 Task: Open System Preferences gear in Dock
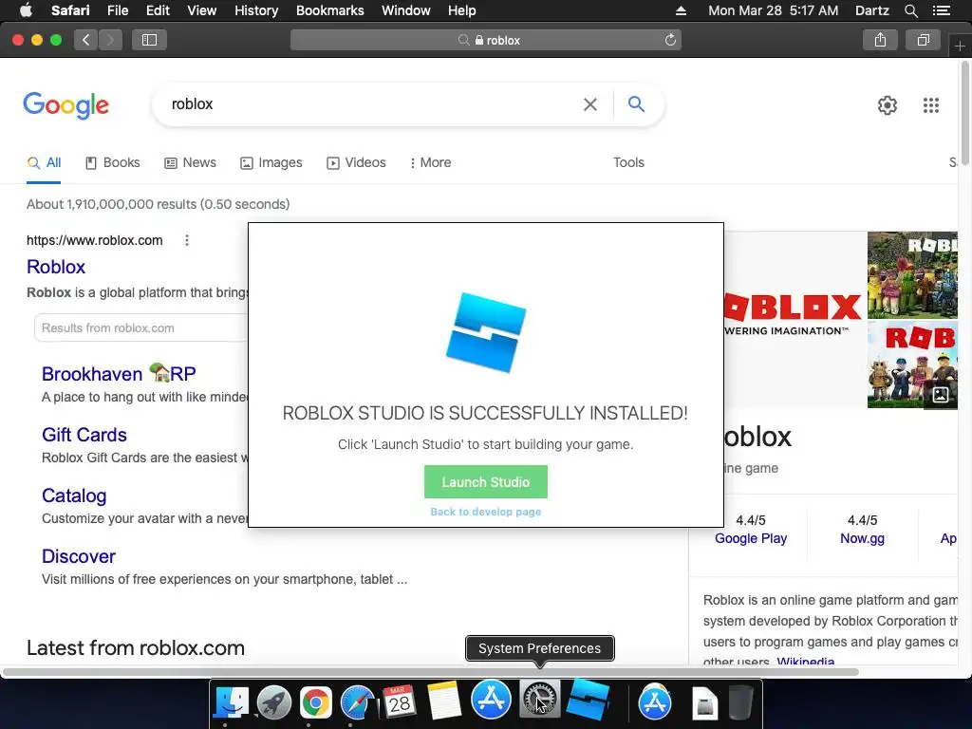539,700
